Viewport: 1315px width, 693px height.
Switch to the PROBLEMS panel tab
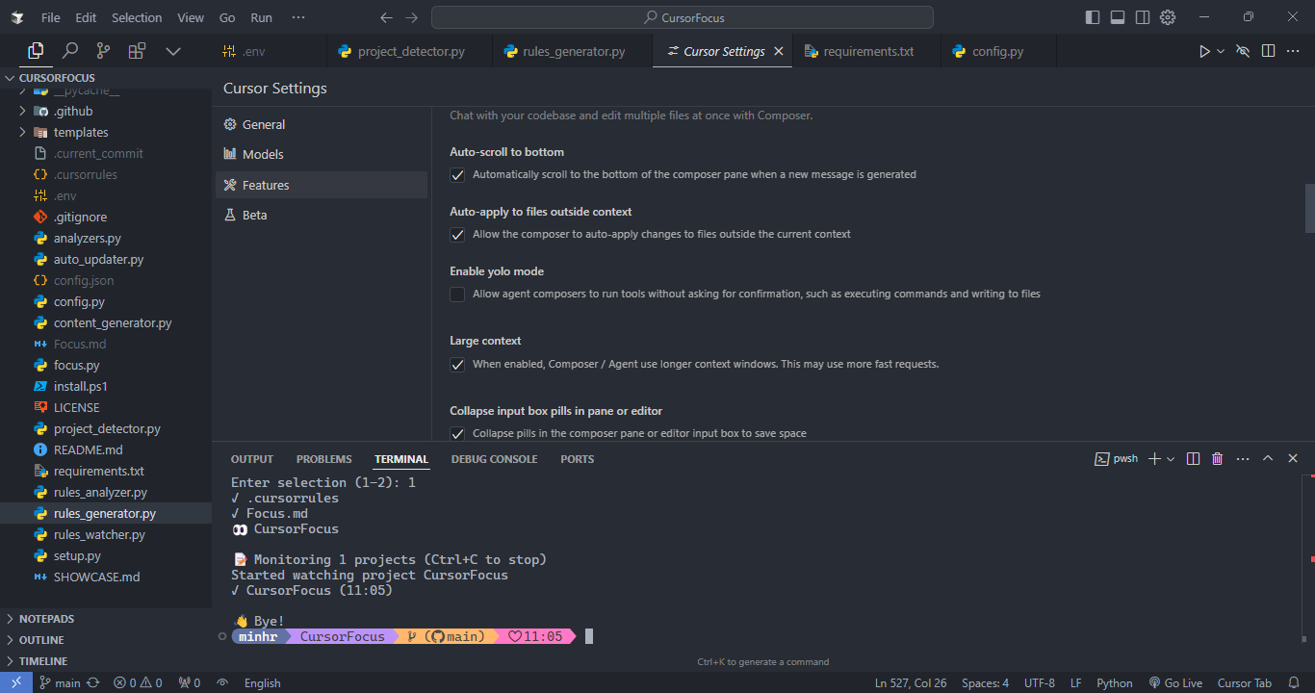tap(324, 459)
